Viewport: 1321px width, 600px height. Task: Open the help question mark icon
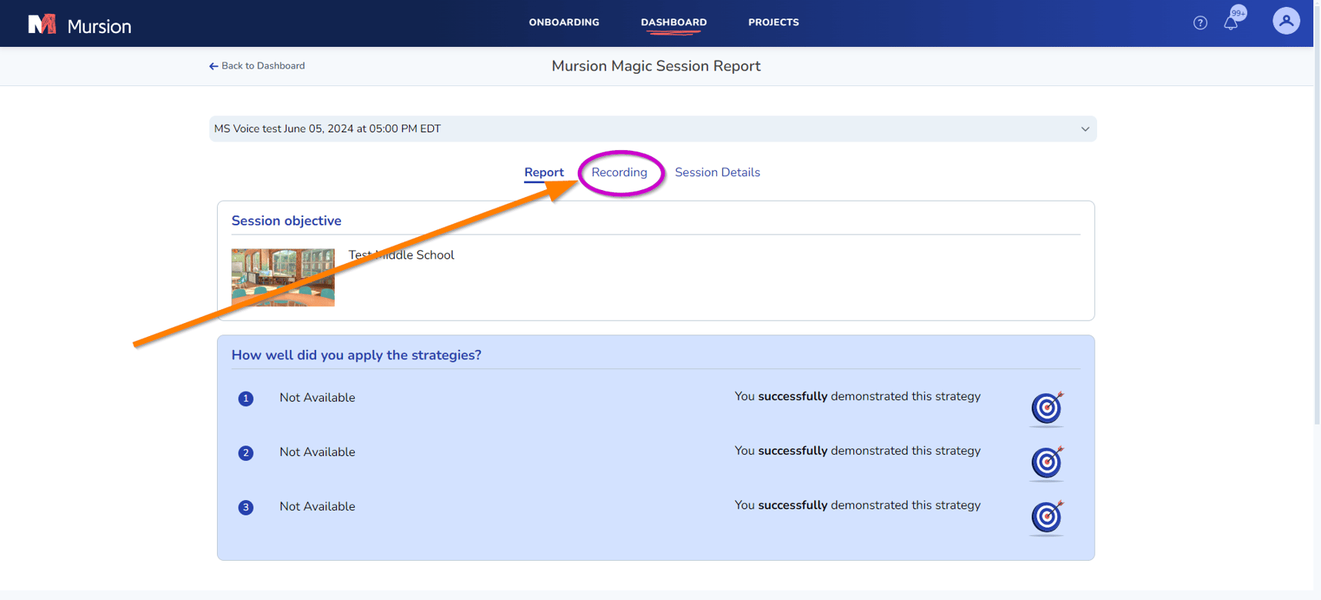pos(1200,23)
